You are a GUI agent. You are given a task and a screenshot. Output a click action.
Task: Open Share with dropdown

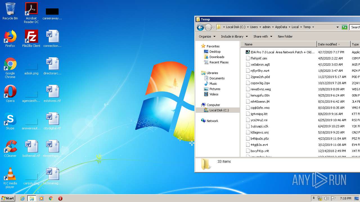coord(263,36)
